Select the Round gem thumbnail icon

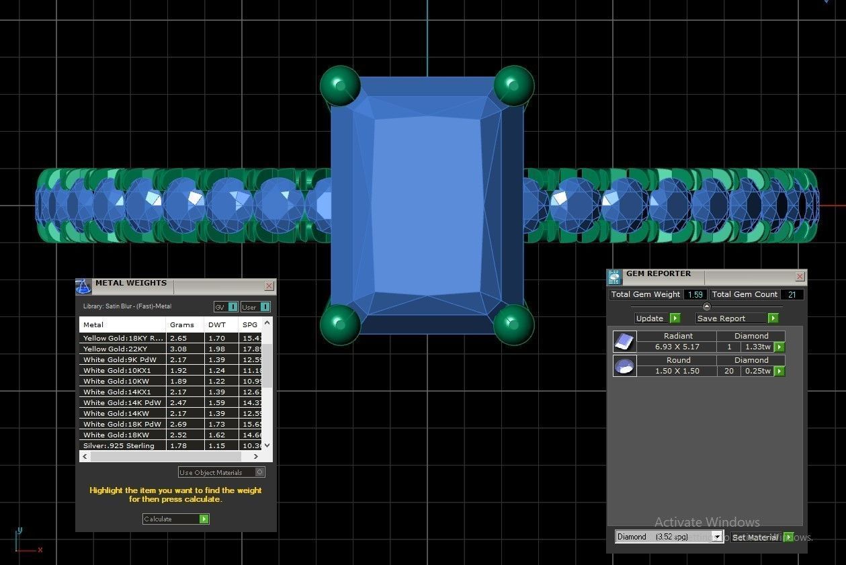coord(625,365)
